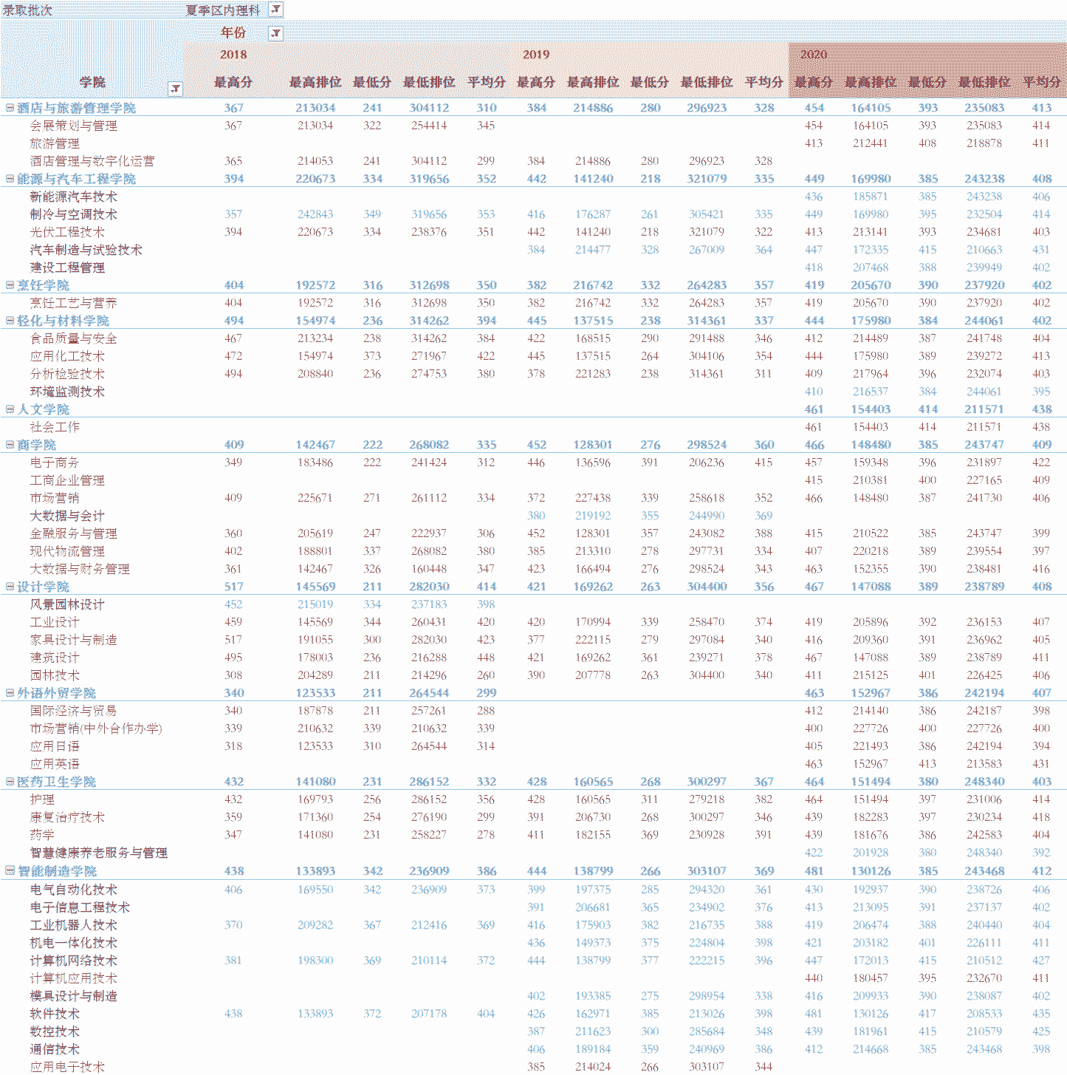Select the 年份 field label
Screen dimensions: 1067x1075
pyautogui.click(x=233, y=33)
